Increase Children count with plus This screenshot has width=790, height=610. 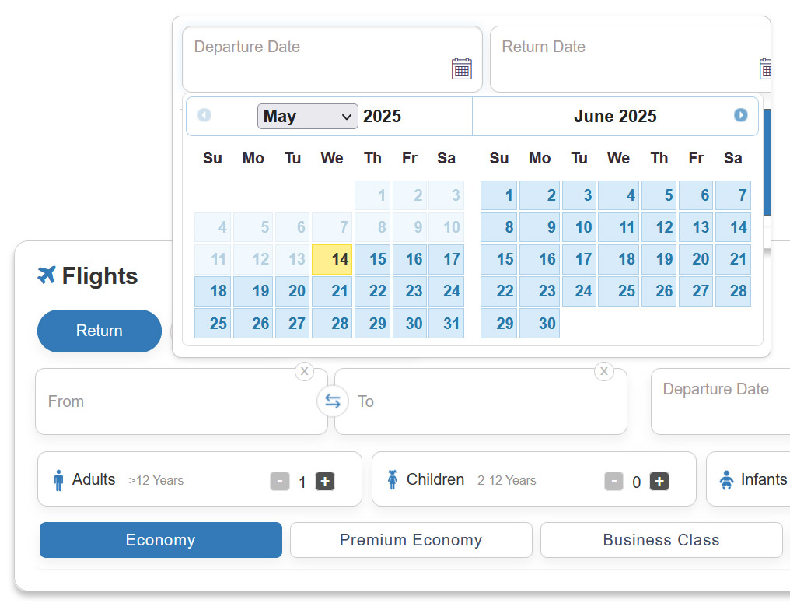point(659,481)
